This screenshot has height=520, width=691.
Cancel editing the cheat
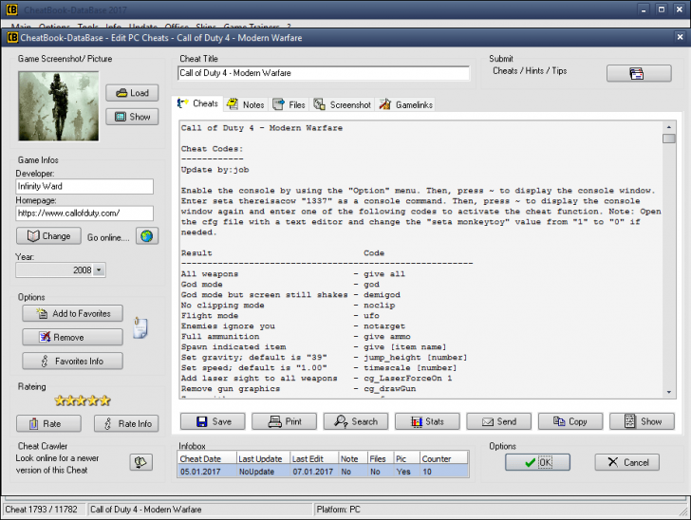pos(627,462)
